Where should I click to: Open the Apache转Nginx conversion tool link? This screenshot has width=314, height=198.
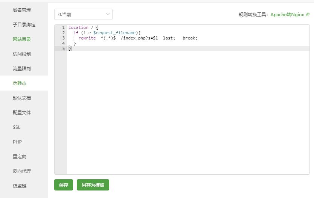(x=287, y=15)
